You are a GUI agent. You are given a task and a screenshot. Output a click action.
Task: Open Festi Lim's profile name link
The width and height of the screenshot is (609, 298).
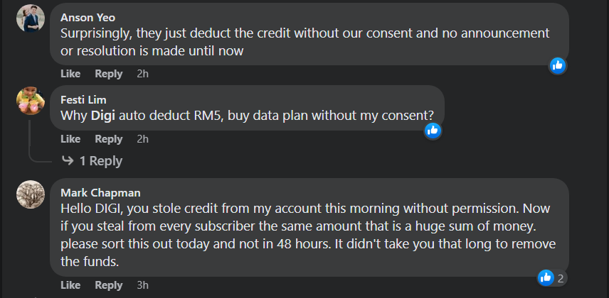click(83, 99)
